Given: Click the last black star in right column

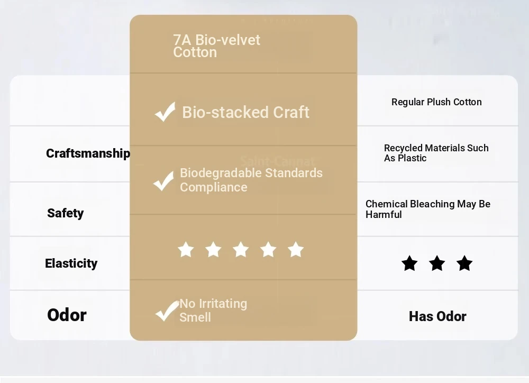Looking at the screenshot, I should click(464, 263).
